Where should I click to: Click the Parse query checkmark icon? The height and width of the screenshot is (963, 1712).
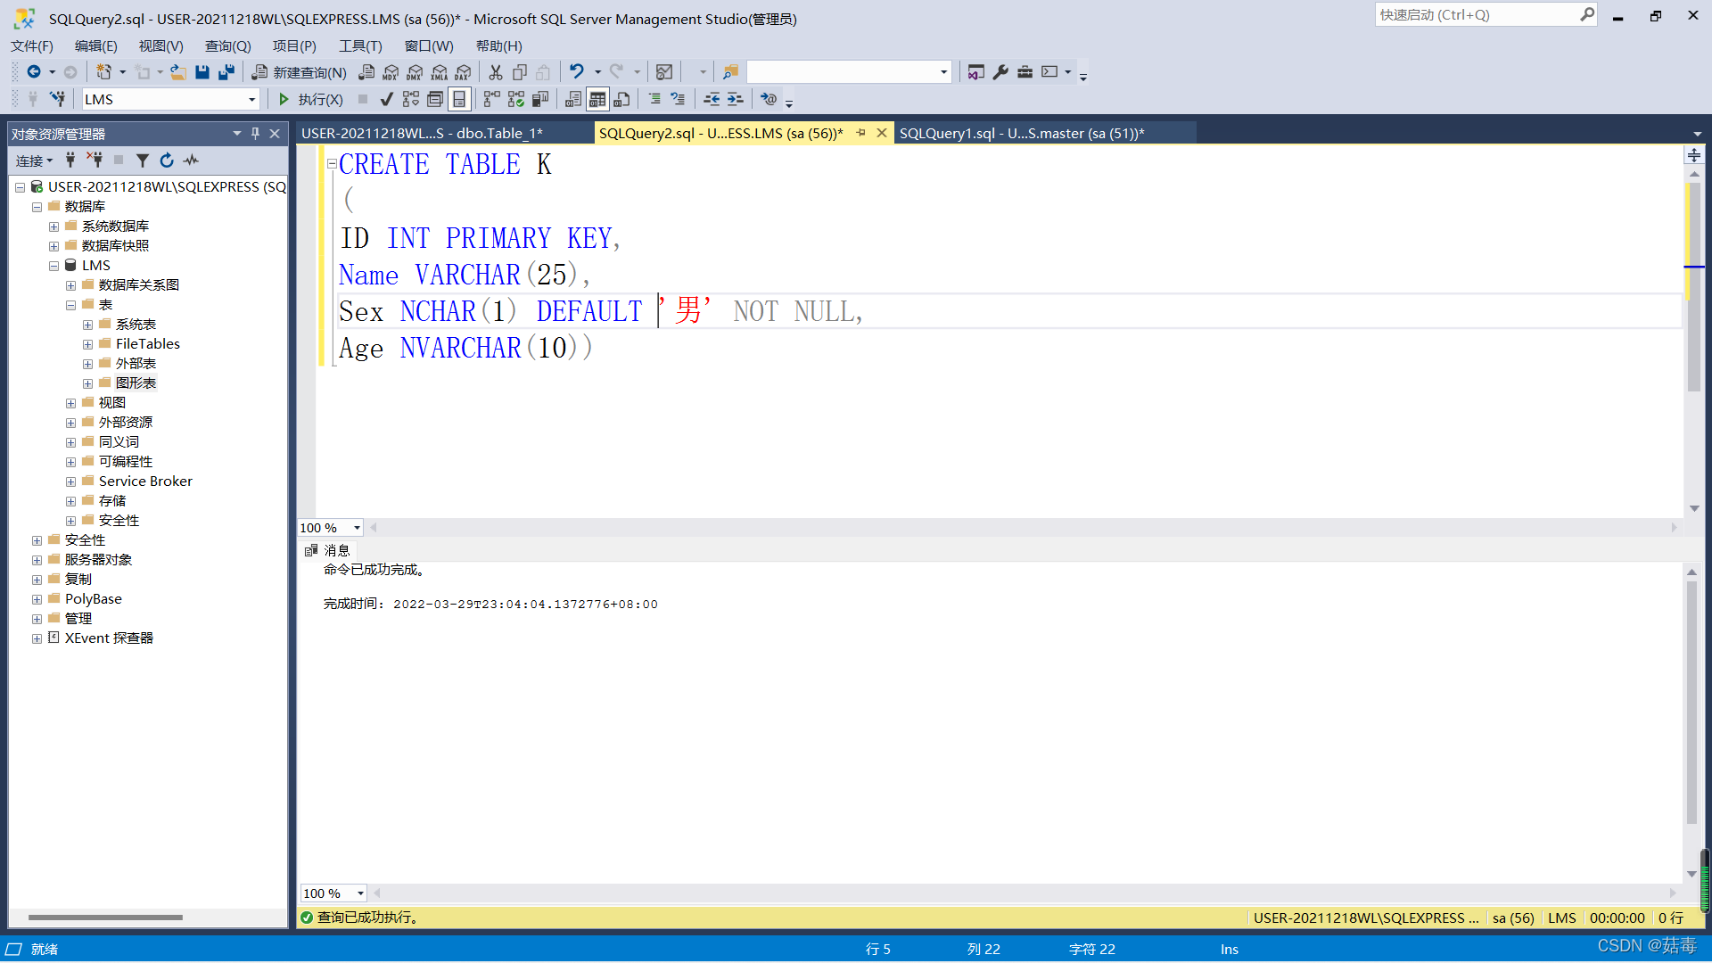click(x=386, y=99)
